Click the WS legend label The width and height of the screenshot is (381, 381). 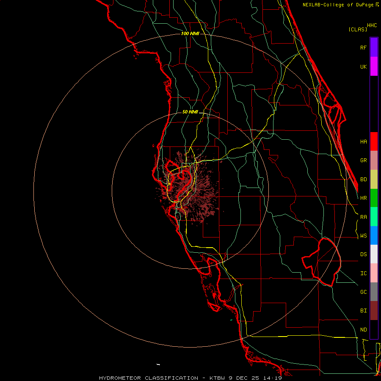pyautogui.click(x=363, y=235)
